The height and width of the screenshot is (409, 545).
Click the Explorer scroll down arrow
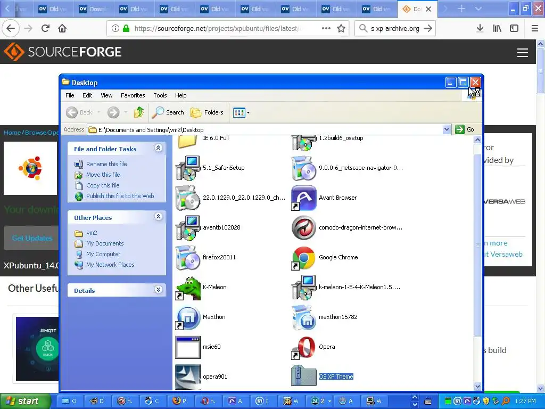[477, 387]
